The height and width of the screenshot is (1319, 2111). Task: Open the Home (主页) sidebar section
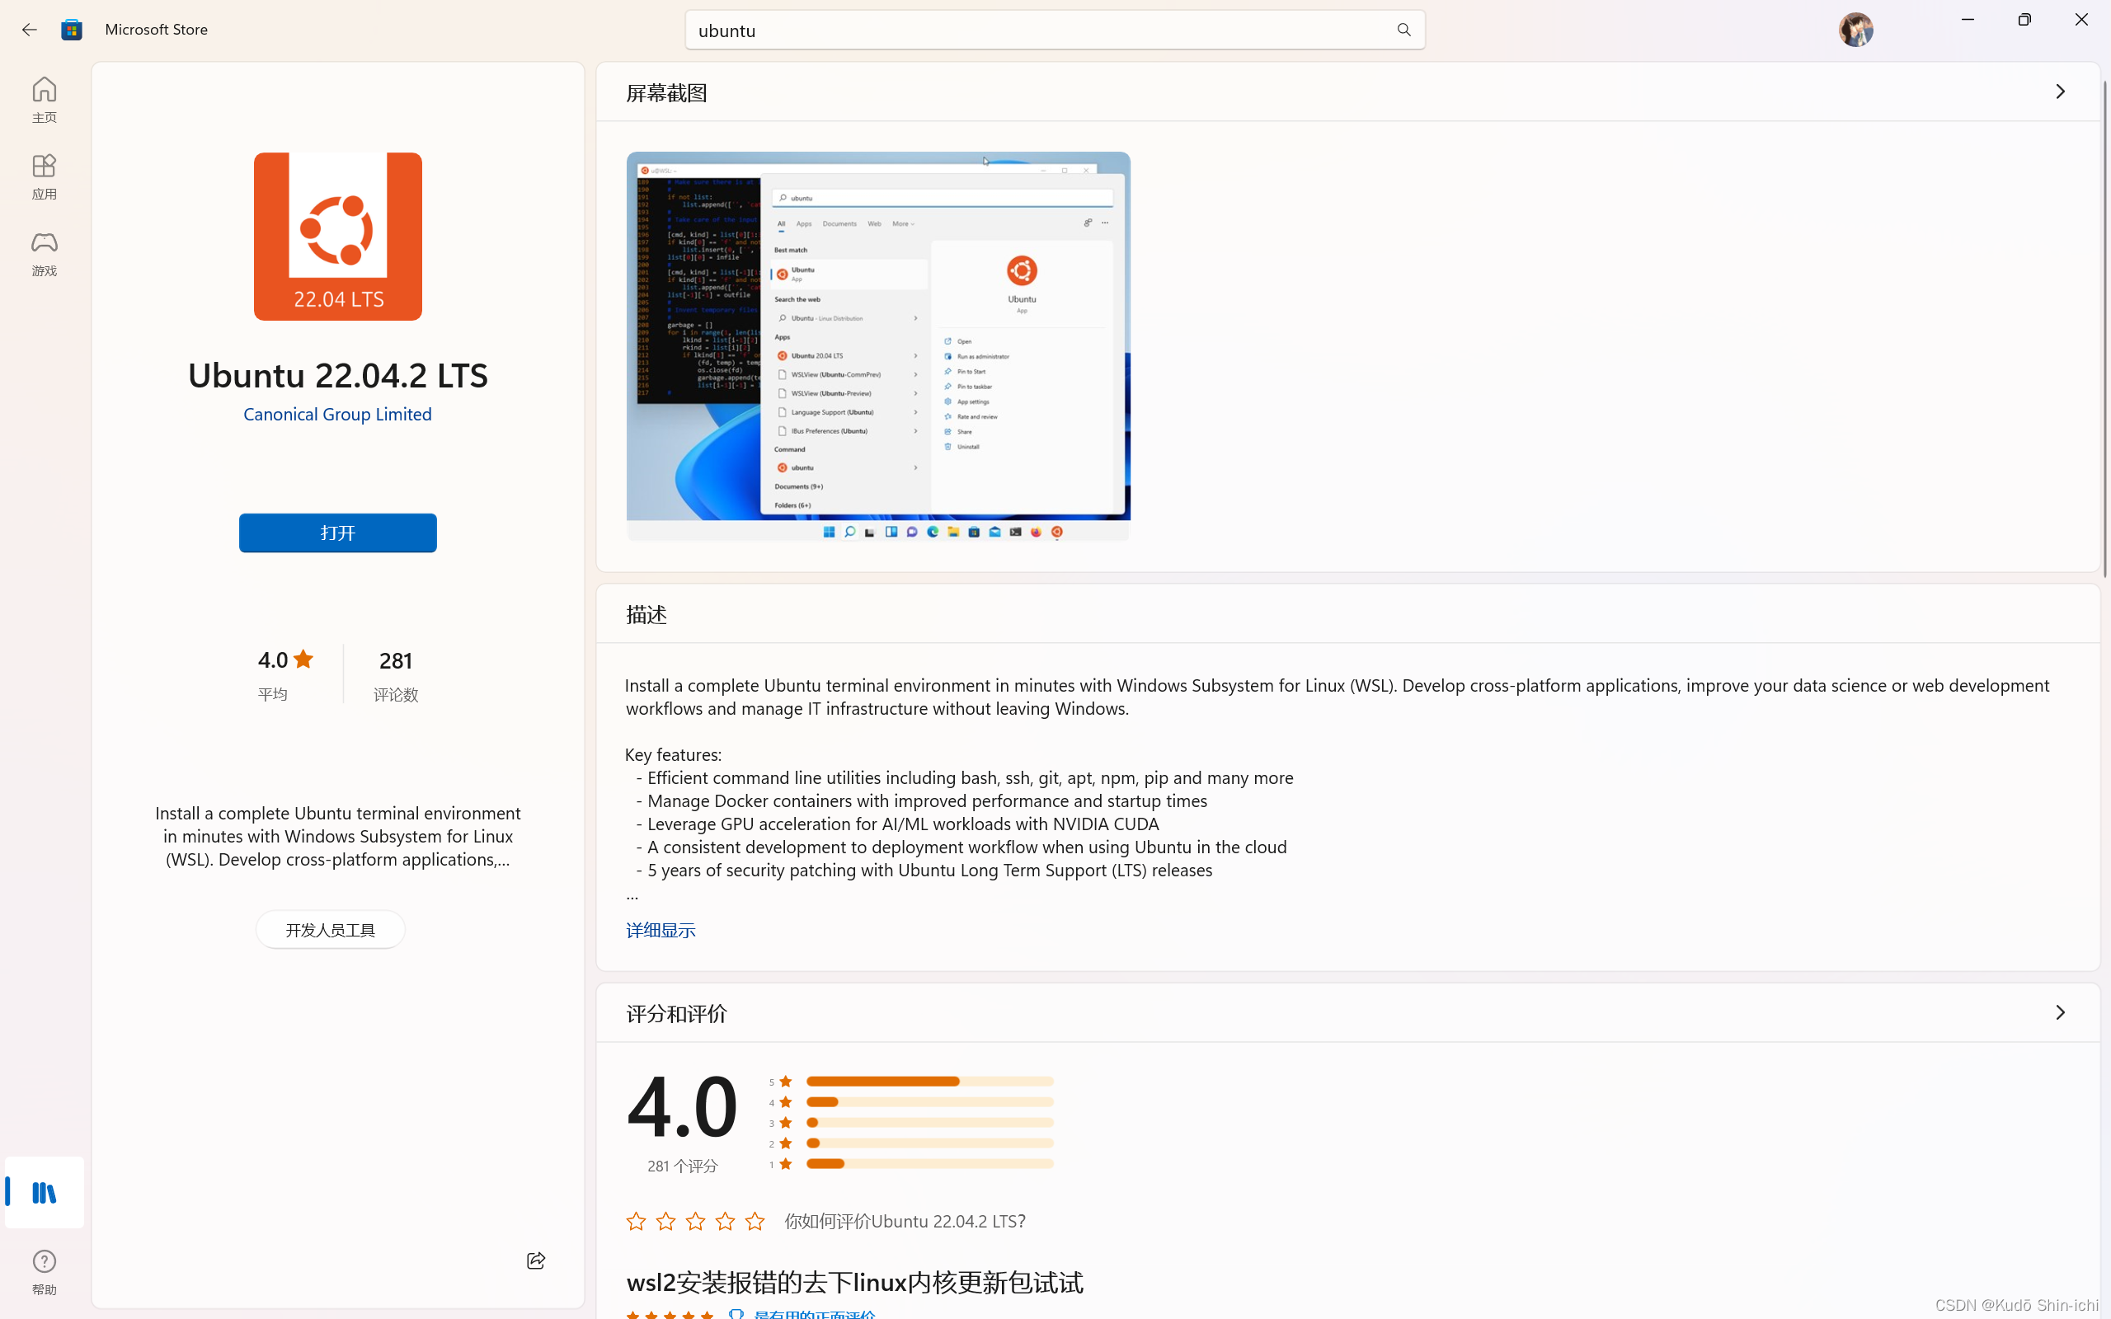[x=44, y=100]
